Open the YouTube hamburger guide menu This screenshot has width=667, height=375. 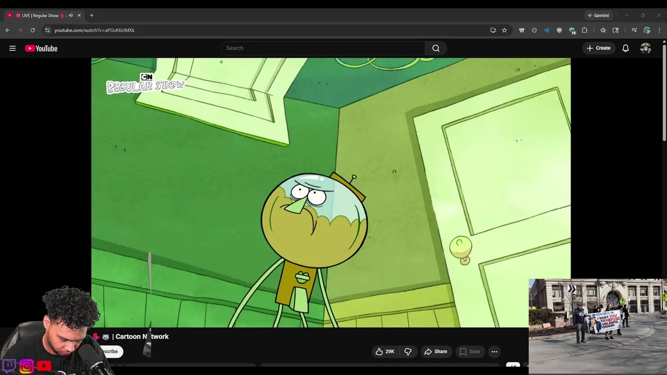click(13, 48)
